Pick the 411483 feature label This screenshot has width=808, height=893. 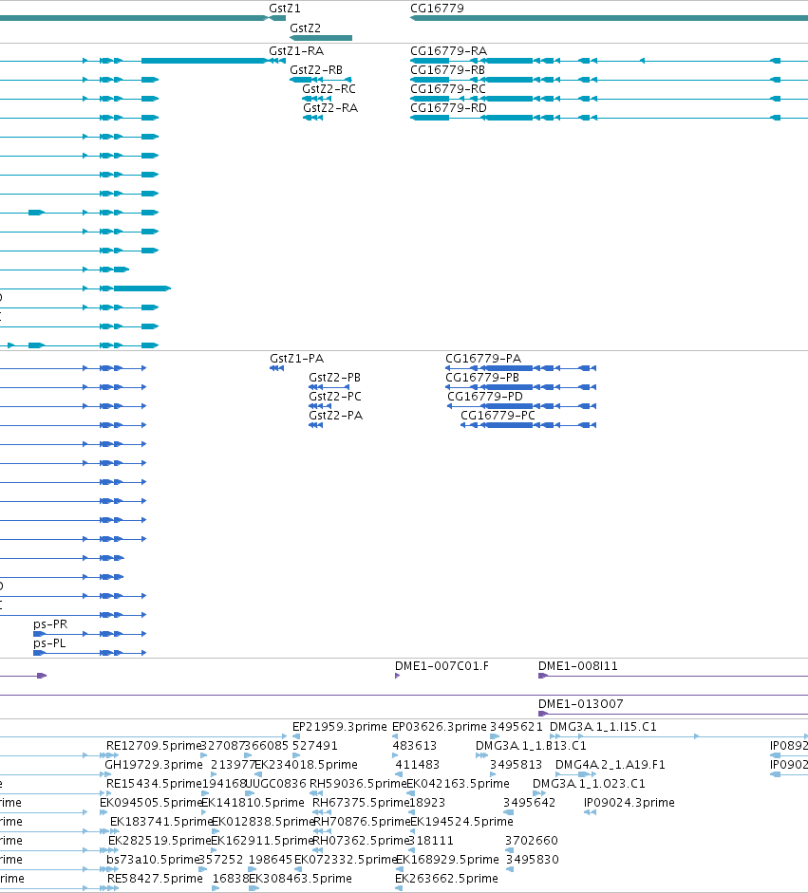pyautogui.click(x=418, y=765)
